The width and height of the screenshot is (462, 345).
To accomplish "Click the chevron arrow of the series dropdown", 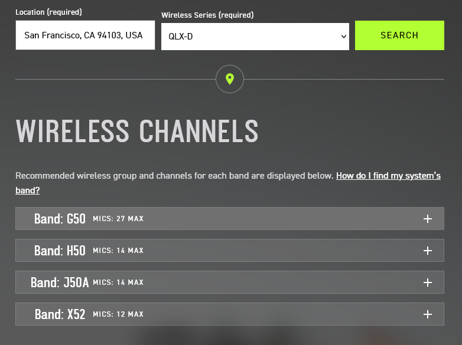I will coord(344,37).
